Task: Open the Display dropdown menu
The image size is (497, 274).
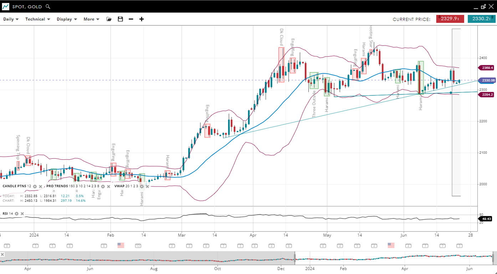Action: (x=67, y=19)
